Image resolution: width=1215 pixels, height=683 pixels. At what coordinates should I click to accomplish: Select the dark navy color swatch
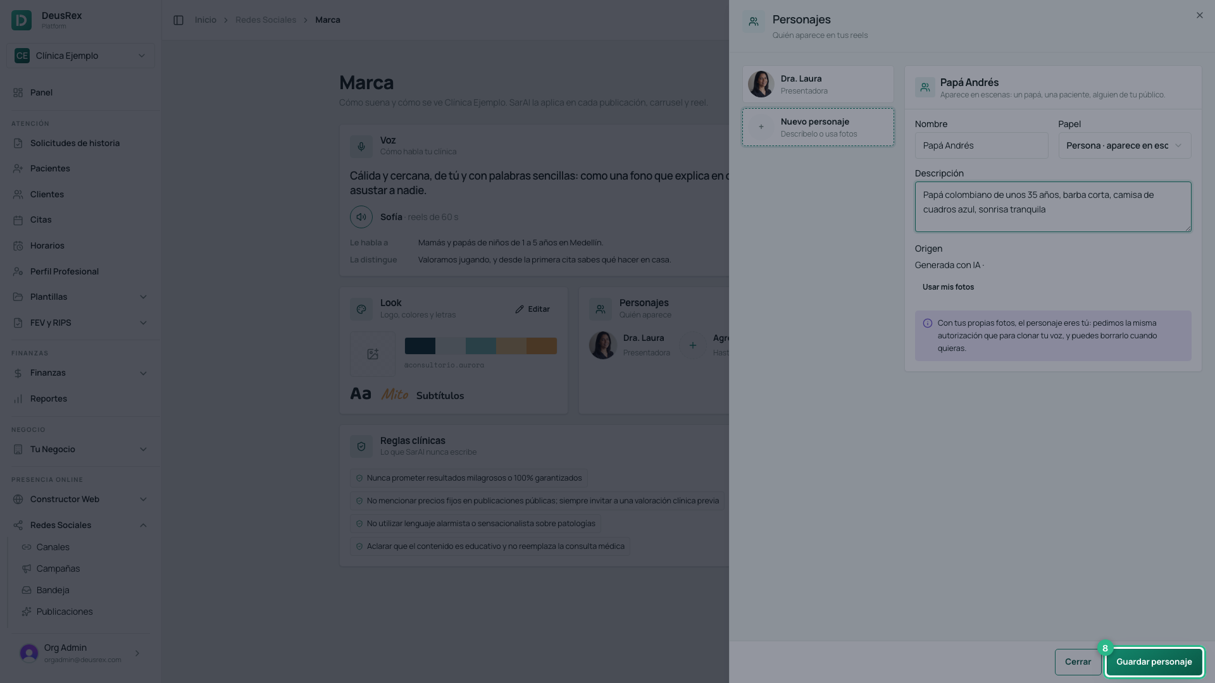pyautogui.click(x=420, y=345)
